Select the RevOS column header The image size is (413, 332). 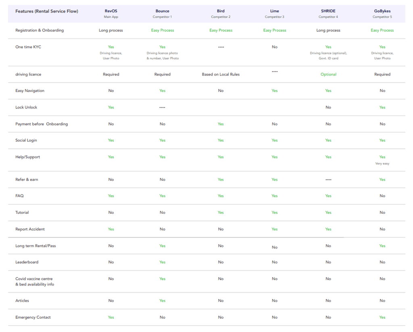(x=111, y=11)
